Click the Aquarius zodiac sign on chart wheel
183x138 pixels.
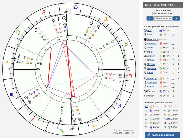pos(94,126)
